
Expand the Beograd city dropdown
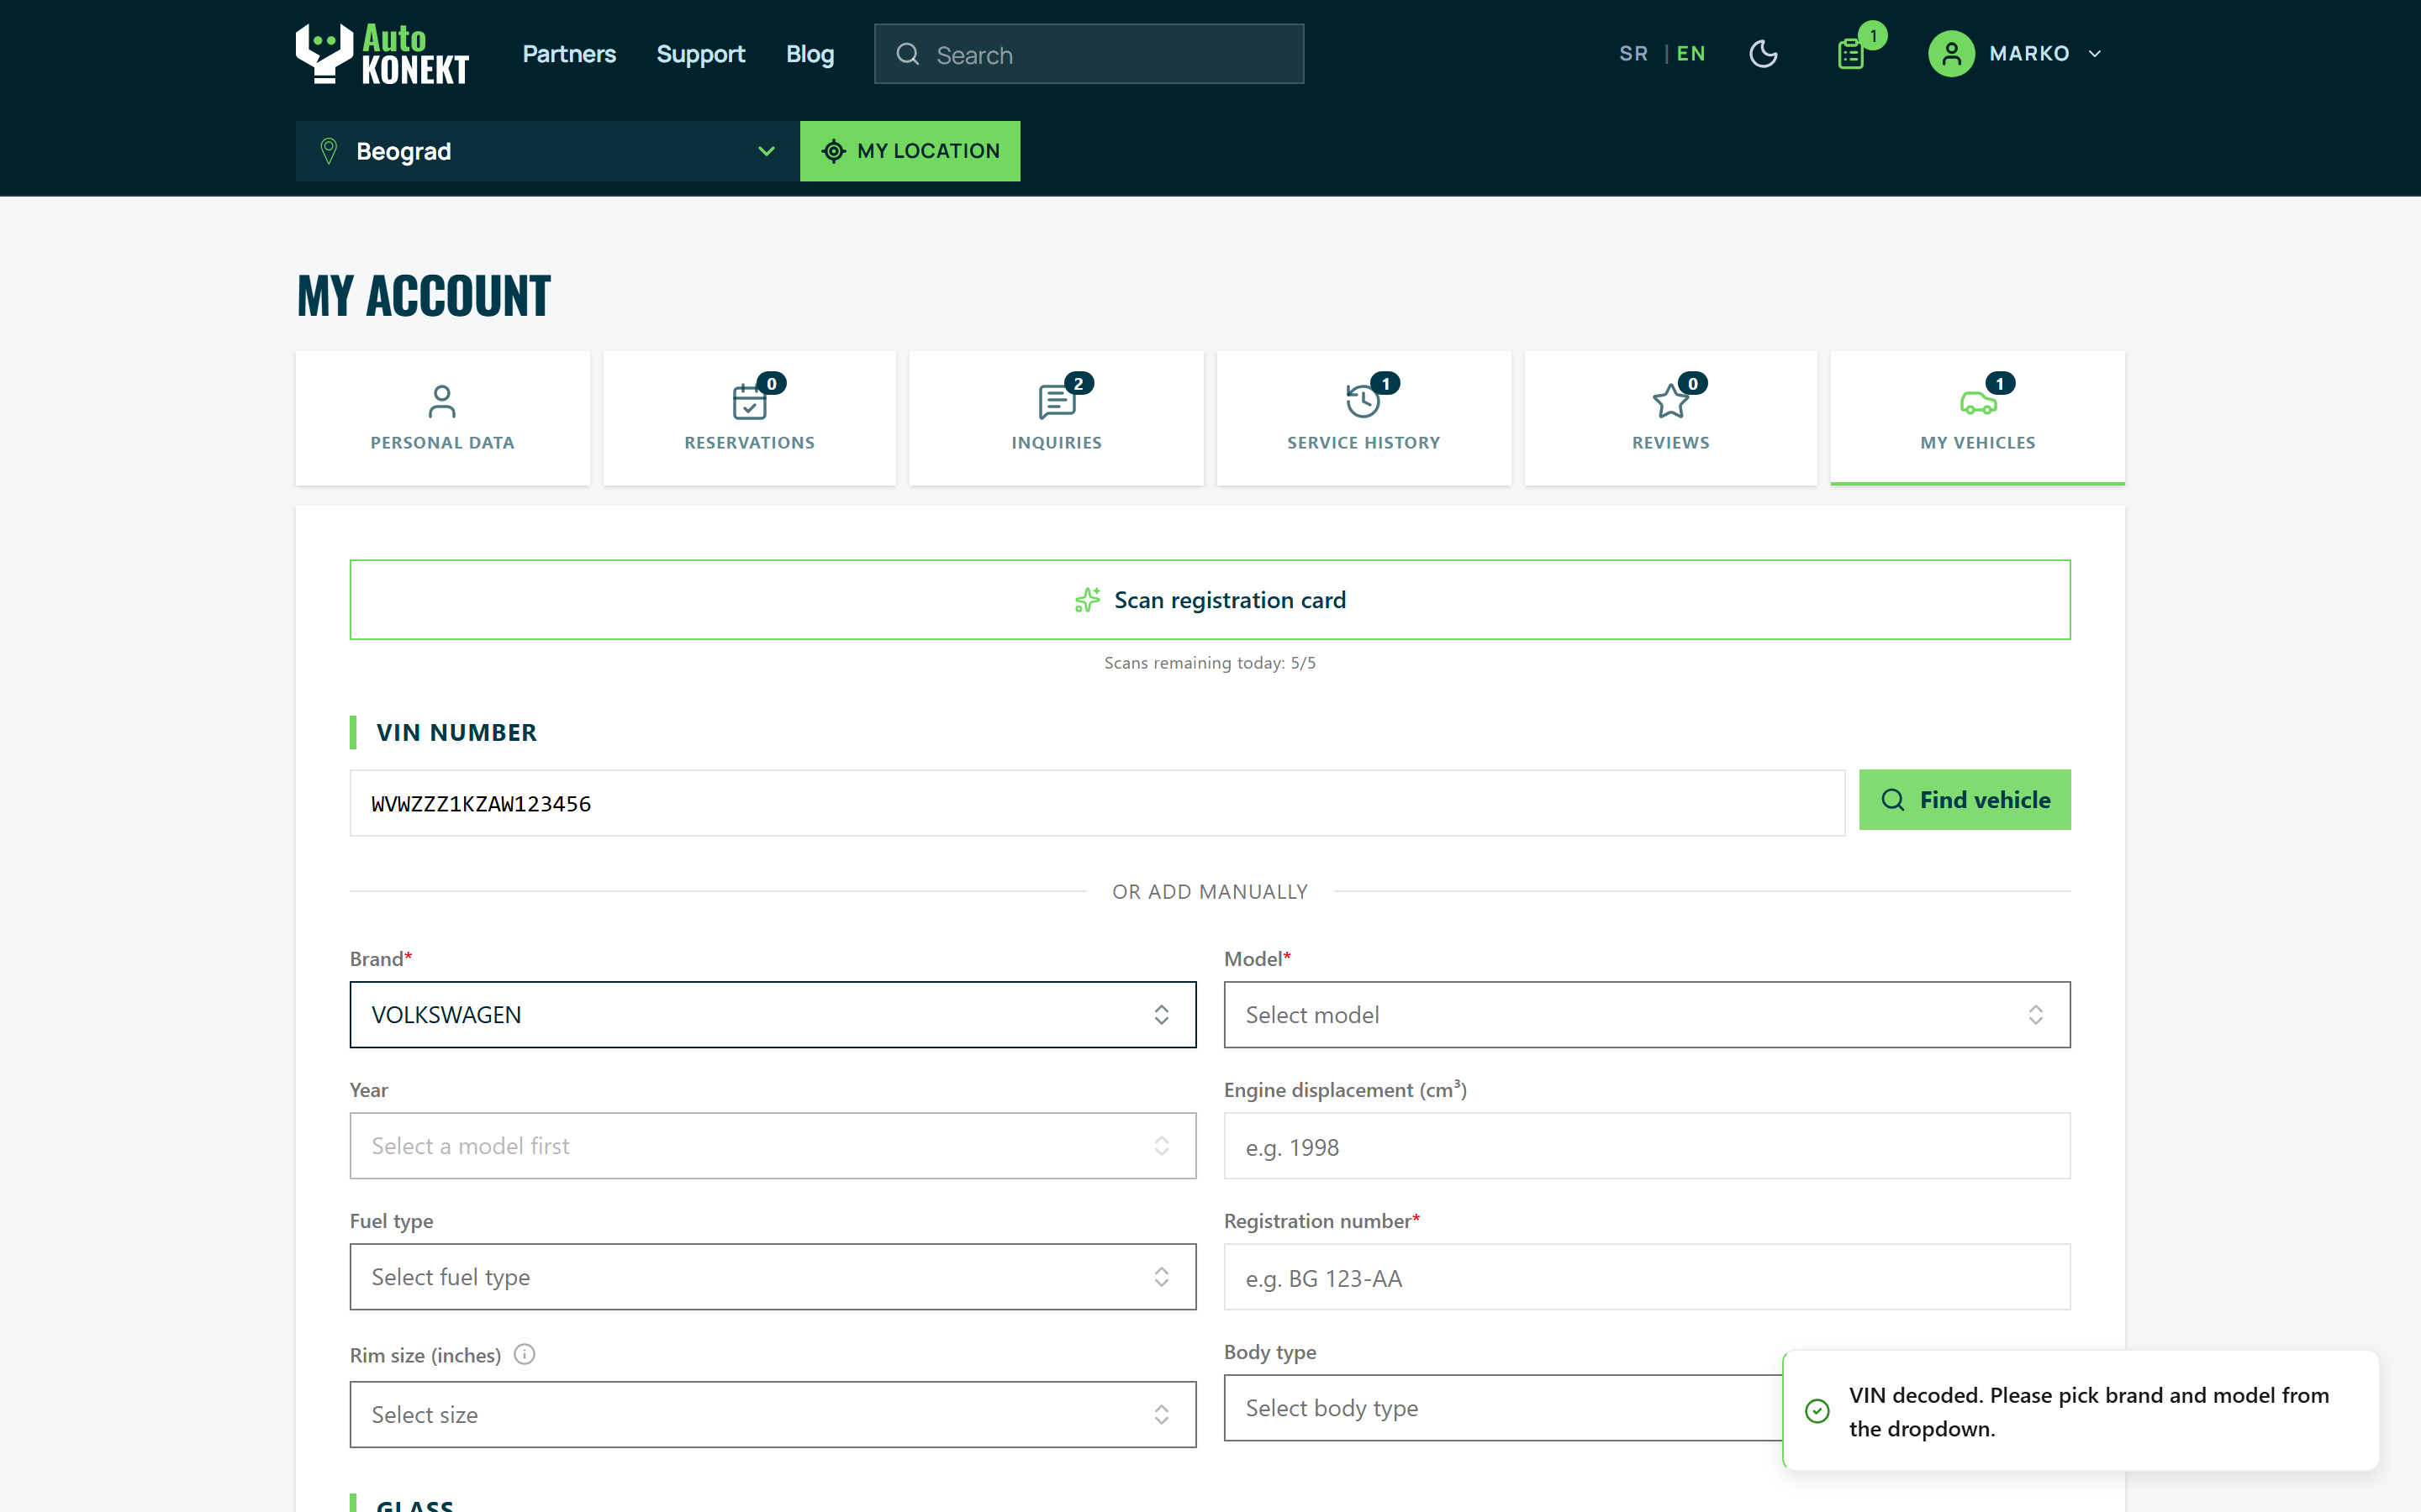(x=548, y=151)
